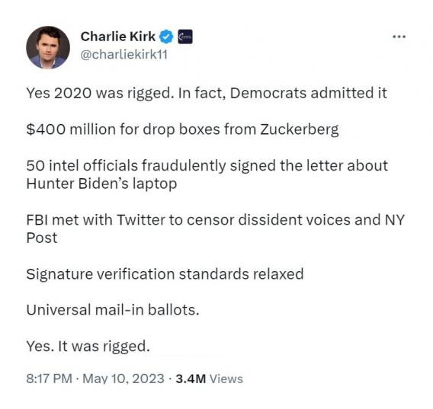433x409 pixels.
Task: Click the word "Zuckerberg" in the tweet
Action: tap(300, 129)
